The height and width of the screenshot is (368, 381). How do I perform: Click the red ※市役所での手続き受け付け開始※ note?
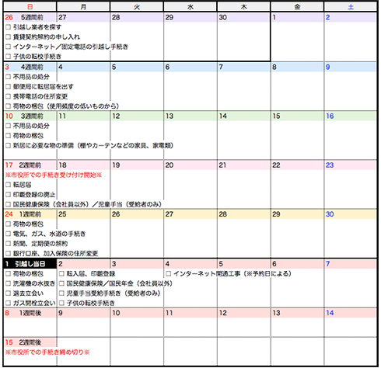pos(54,175)
